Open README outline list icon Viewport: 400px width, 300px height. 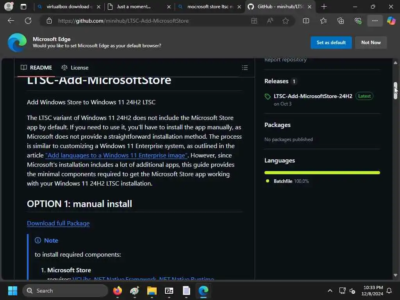(x=245, y=68)
